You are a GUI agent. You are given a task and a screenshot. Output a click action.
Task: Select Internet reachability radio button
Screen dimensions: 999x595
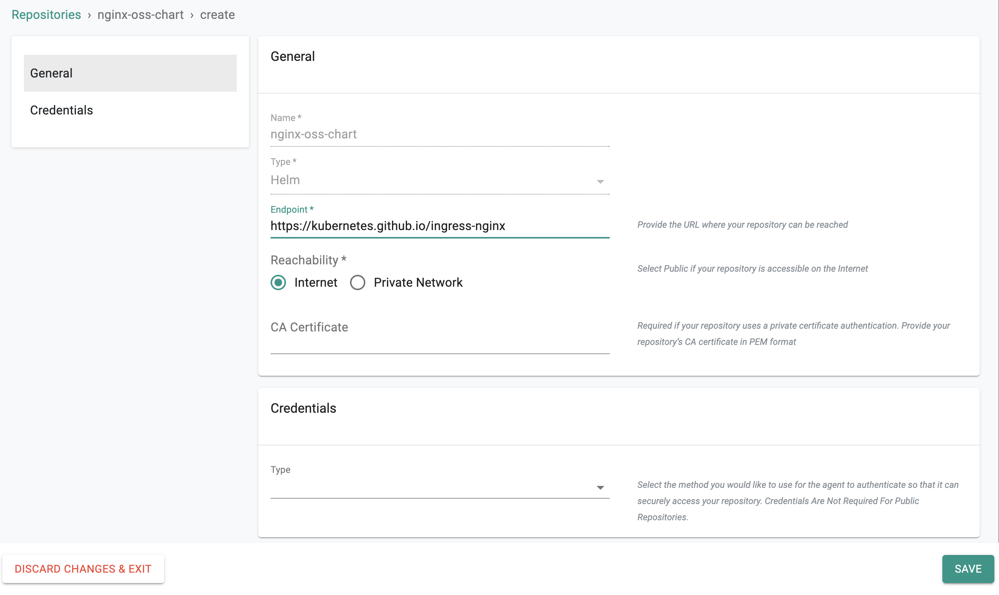click(278, 282)
